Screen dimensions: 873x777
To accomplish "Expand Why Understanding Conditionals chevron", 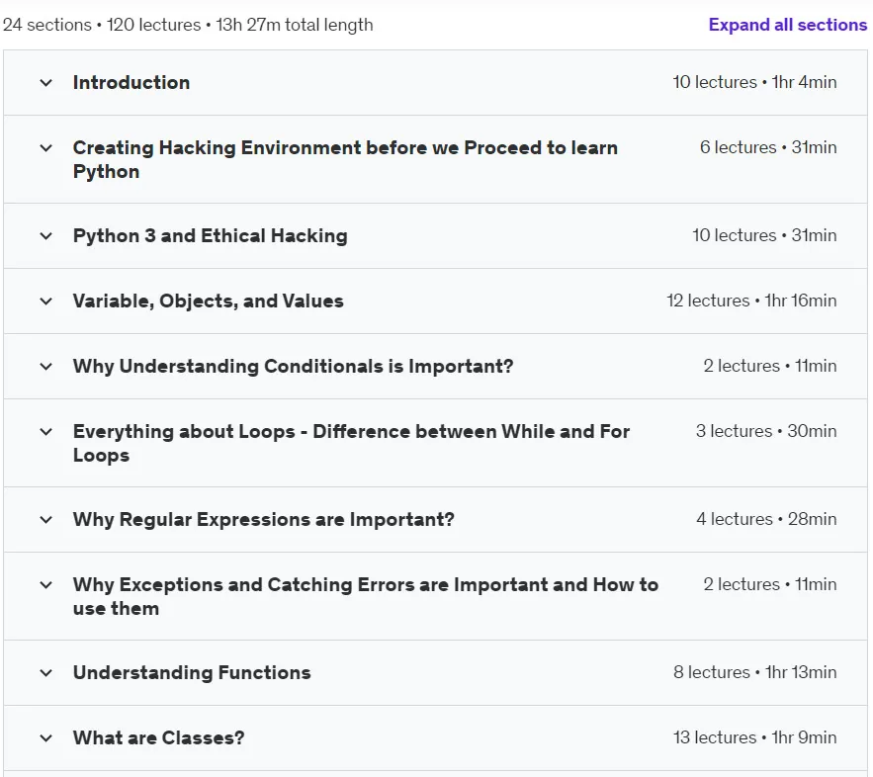I will pyautogui.click(x=46, y=366).
